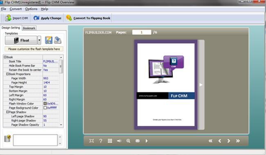Click the property list scroll down arrow
Screen dimensions: 266x155
pos(61,125)
